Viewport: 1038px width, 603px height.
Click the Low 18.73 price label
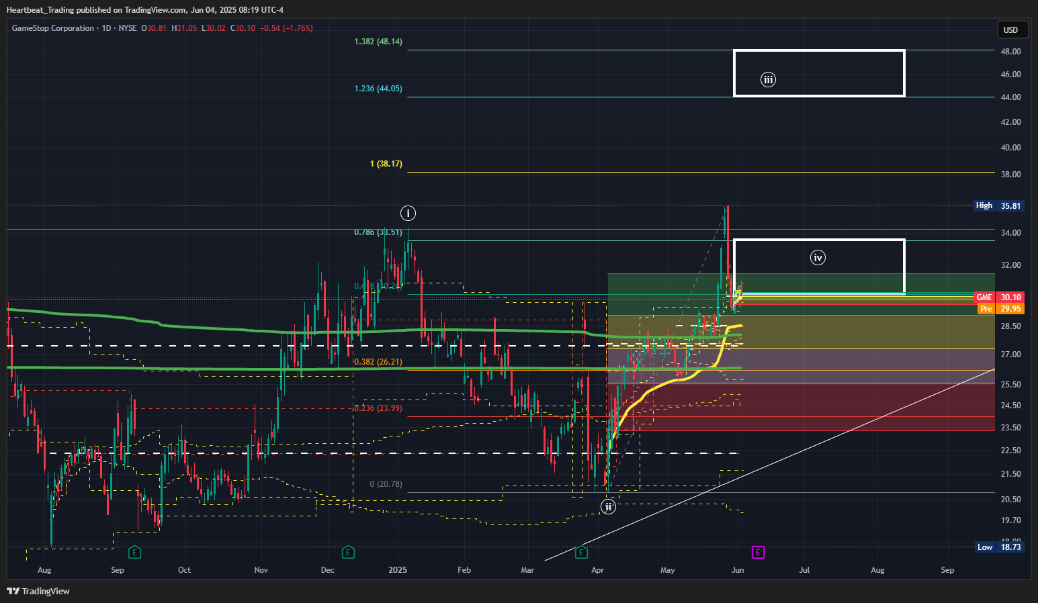[999, 547]
